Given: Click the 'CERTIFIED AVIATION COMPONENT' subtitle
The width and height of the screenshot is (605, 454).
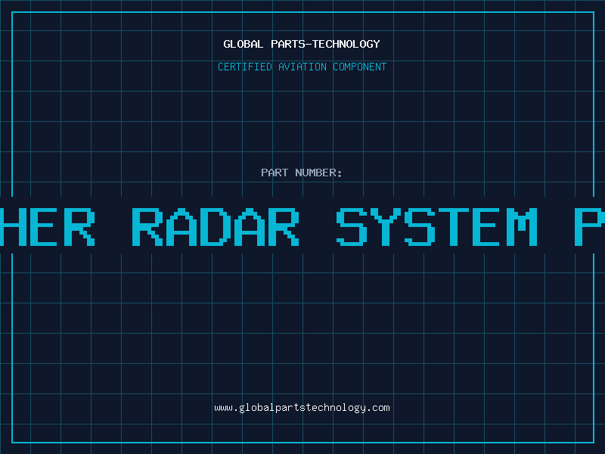Looking at the screenshot, I should click(x=302, y=67).
